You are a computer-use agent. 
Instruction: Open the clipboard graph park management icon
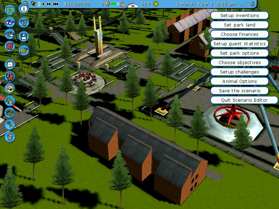point(10,64)
